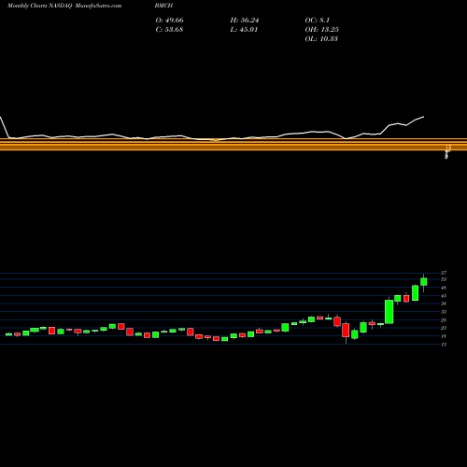Click the end point of the white indicator line
Viewport: 467px width, 467px height.
(x=424, y=117)
